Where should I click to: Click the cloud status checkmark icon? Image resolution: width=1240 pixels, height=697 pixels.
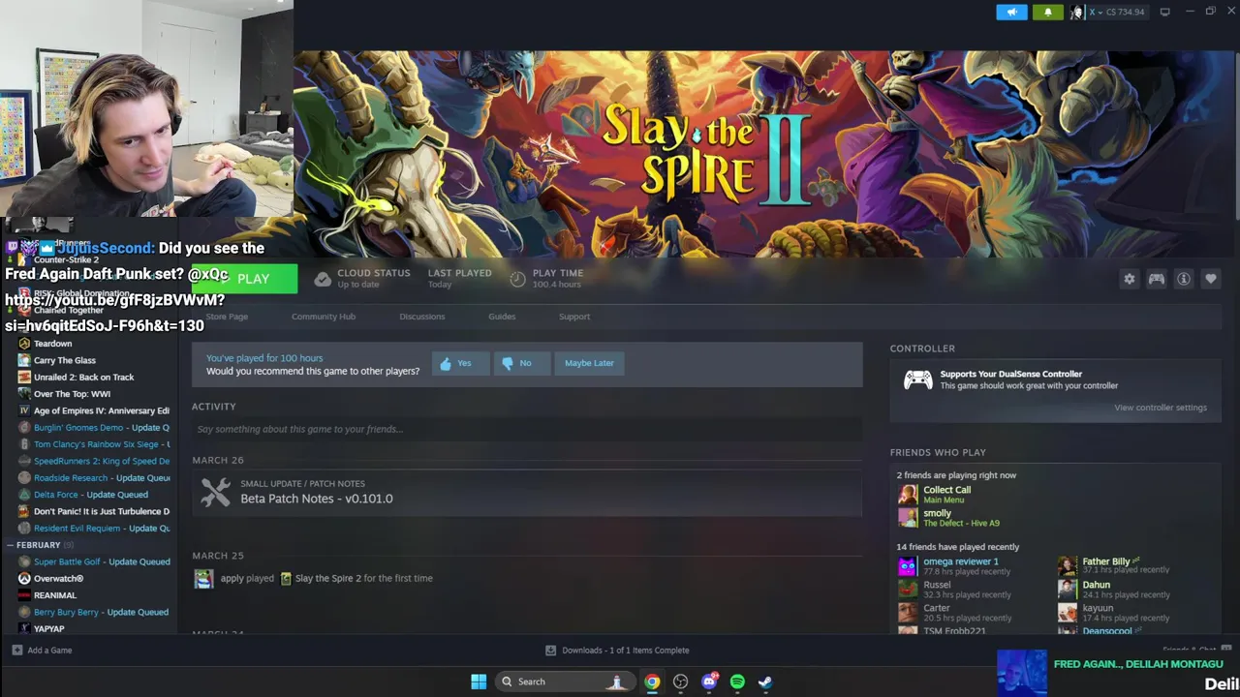point(323,279)
